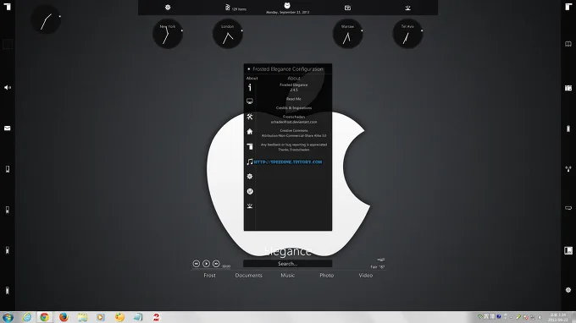
Task: Open the Frost launcher tab
Action: point(210,276)
